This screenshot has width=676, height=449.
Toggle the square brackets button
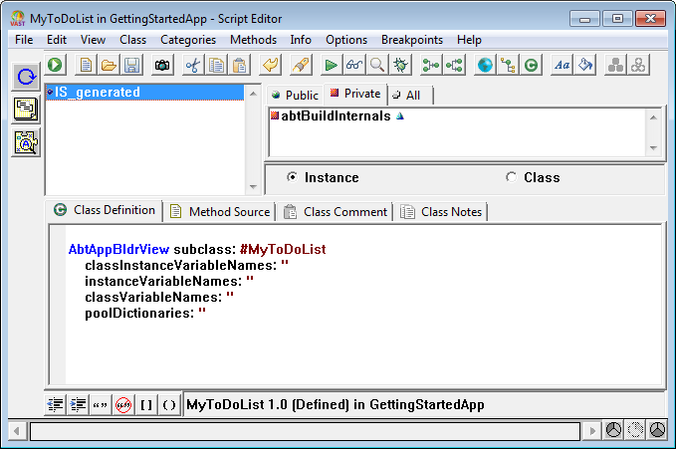click(x=146, y=405)
